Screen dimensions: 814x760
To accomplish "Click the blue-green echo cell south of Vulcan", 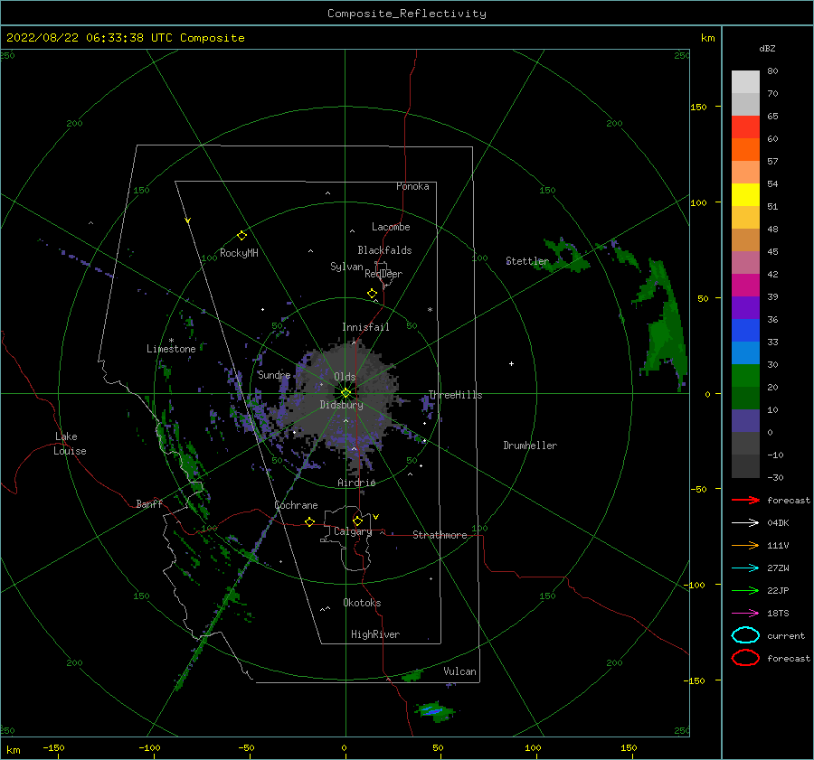I will (434, 710).
